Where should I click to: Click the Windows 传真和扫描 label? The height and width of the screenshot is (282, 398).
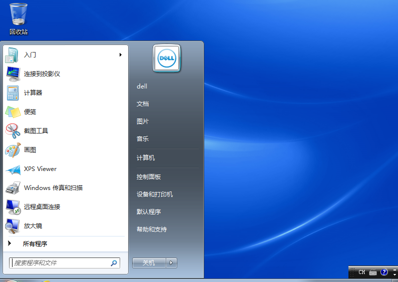pos(53,188)
